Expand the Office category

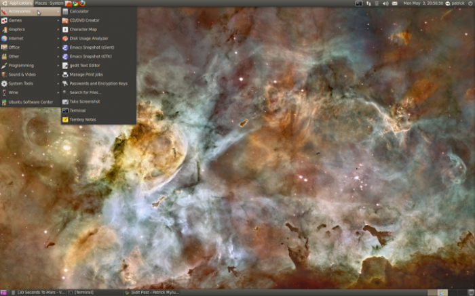click(x=31, y=47)
